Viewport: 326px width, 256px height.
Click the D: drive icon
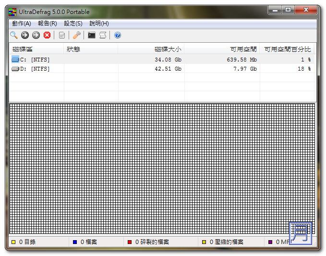tap(15, 69)
